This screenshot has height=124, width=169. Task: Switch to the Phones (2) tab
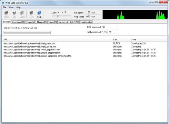click(x=42, y=22)
